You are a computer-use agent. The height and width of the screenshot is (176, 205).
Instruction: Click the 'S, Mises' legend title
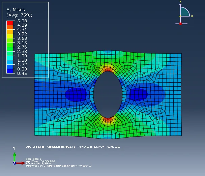tap(16, 10)
